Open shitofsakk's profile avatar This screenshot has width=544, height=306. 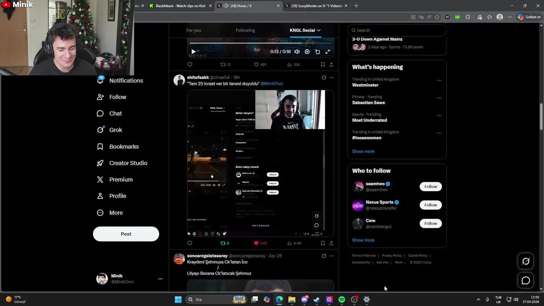click(179, 80)
